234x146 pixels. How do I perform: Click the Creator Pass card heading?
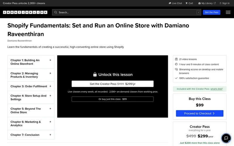200,127
